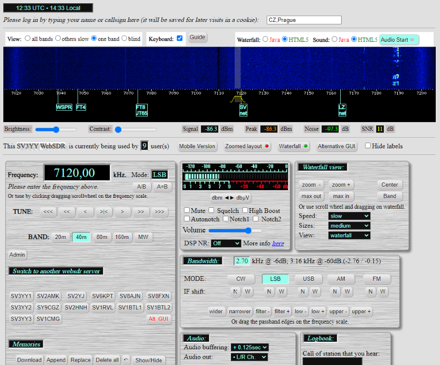Select the all bands view option
440x365 pixels.
28,38
